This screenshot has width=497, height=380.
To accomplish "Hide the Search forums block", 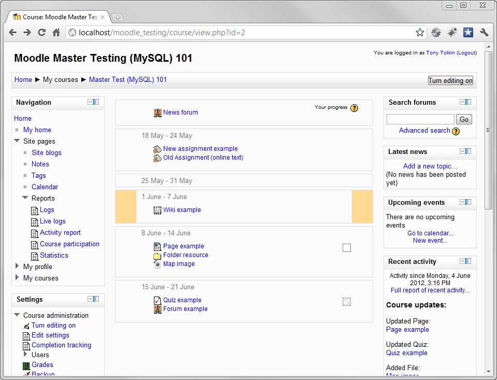I will [462, 102].
